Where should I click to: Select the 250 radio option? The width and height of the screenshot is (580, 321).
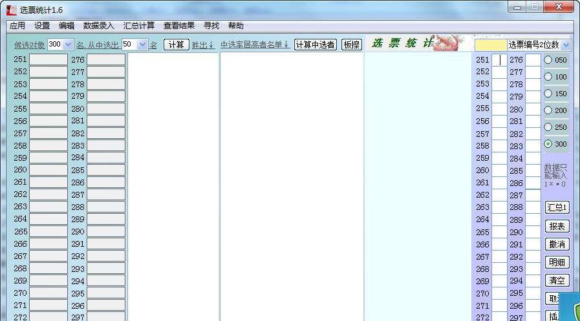click(548, 127)
